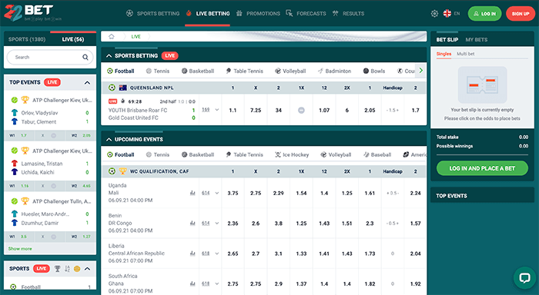Click Log In and Place a Bet

pos(482,168)
